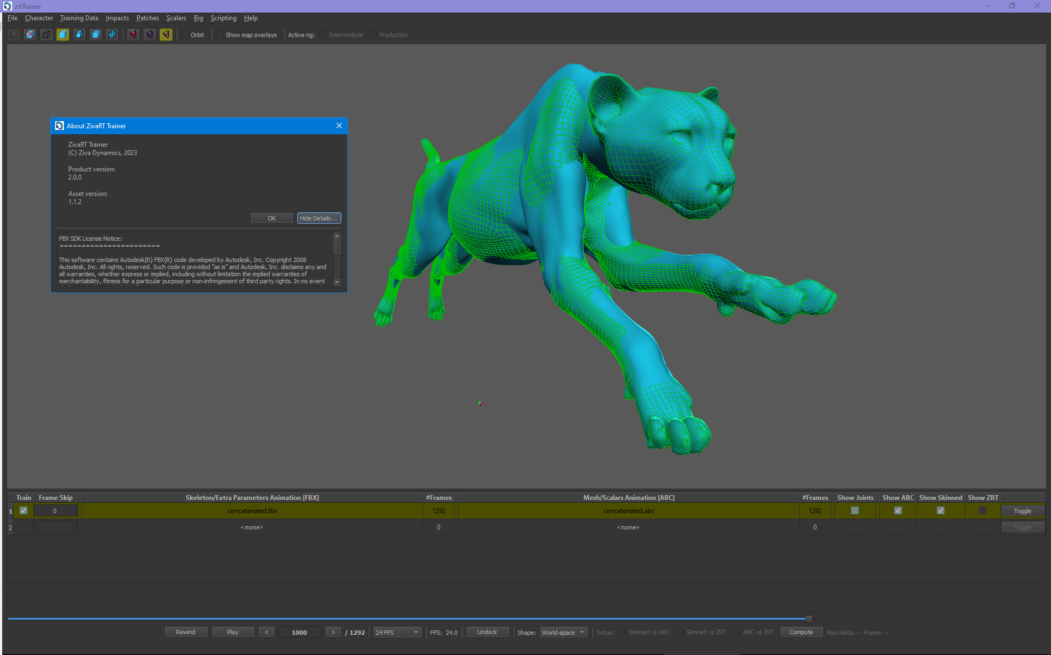Click the license text scroll up arrow
The width and height of the screenshot is (1051, 655).
click(x=337, y=236)
